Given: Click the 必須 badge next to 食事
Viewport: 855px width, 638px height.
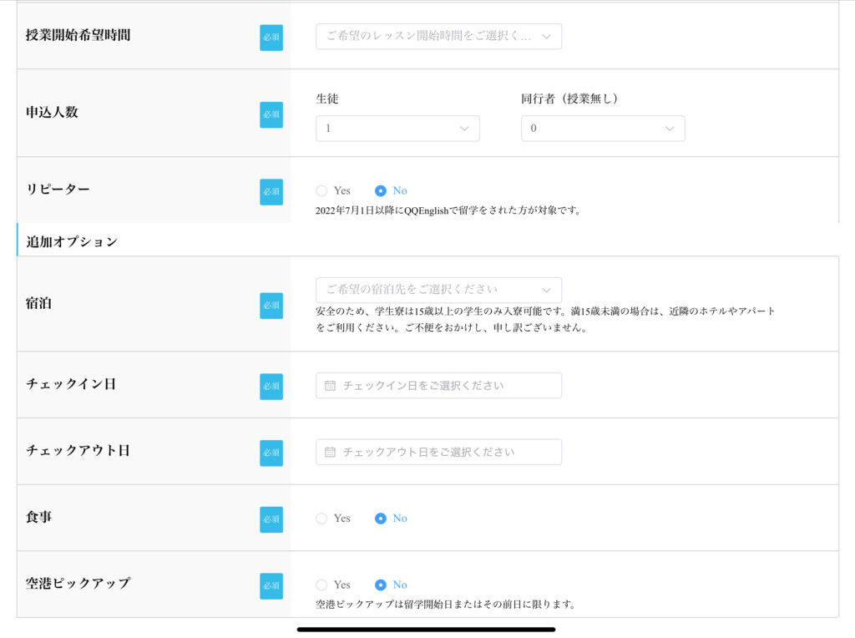Looking at the screenshot, I should pos(271,519).
